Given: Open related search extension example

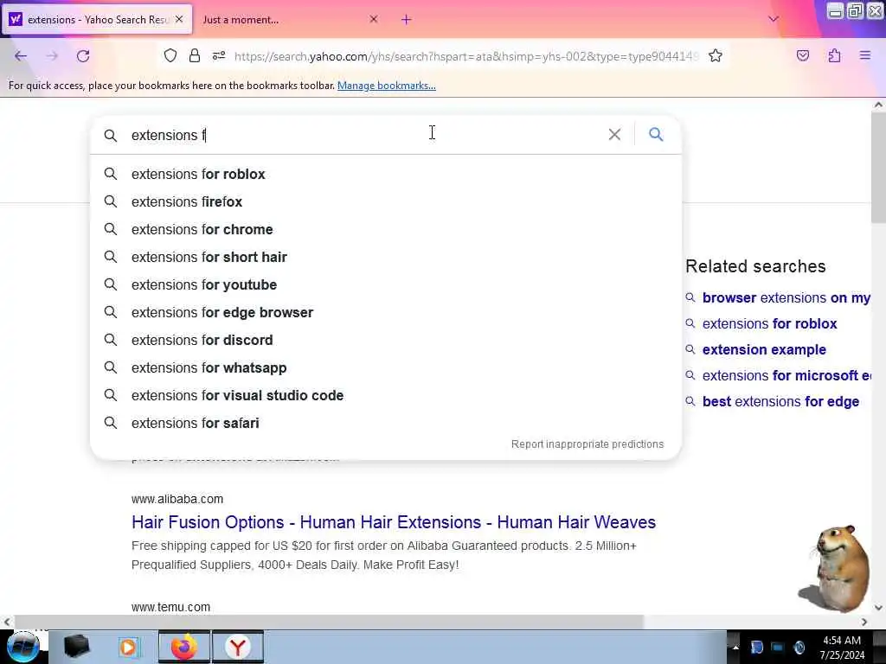Looking at the screenshot, I should click(764, 349).
